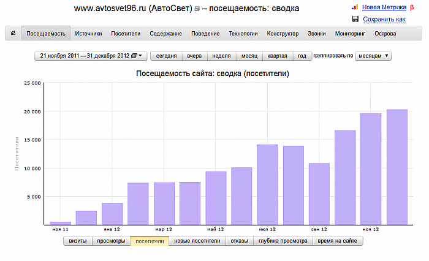
Task: Open the Звонки tab
Action: 317,33
